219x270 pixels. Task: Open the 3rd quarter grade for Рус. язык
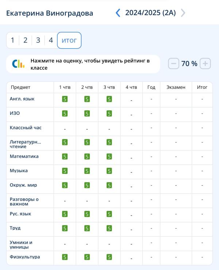(109, 214)
